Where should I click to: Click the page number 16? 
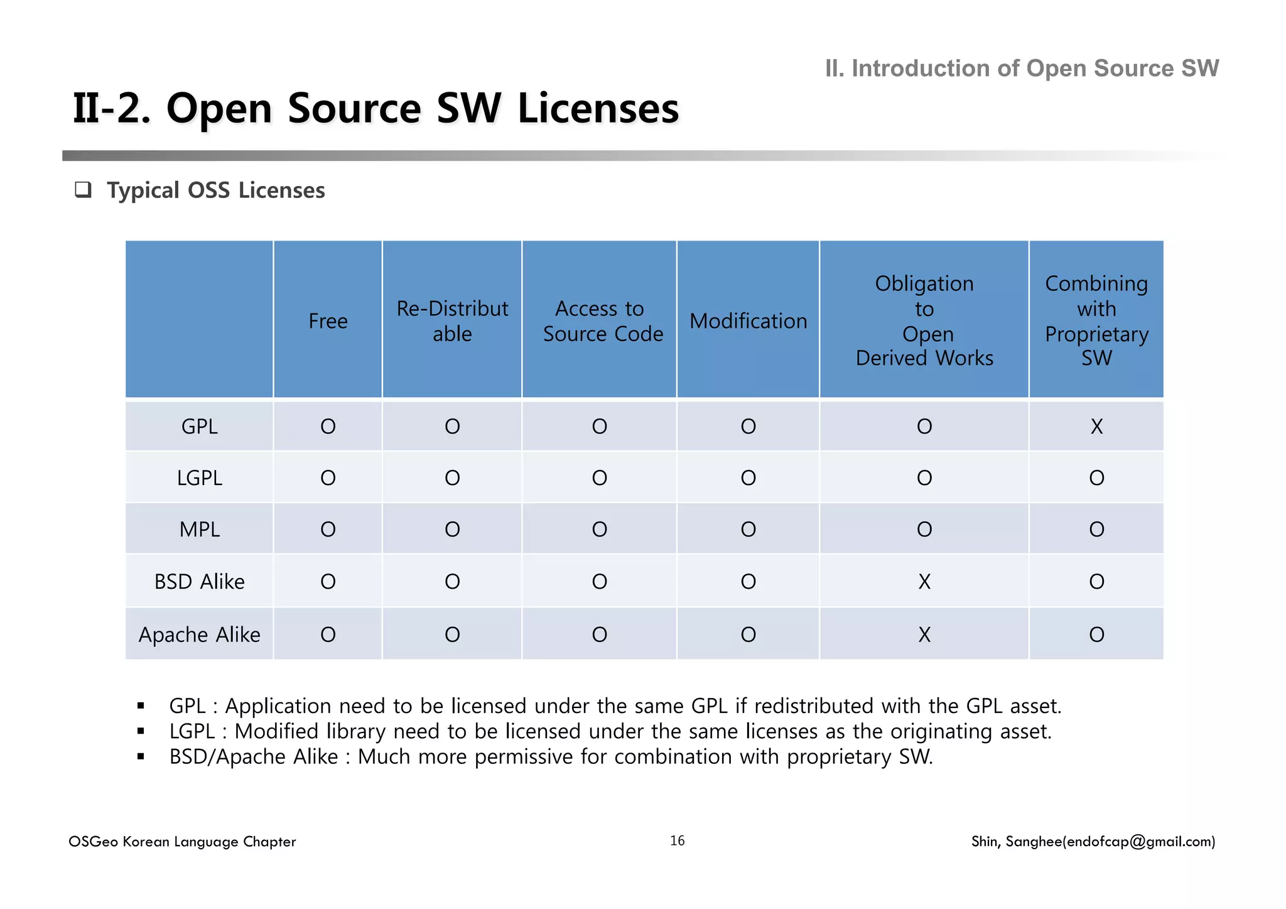[677, 841]
